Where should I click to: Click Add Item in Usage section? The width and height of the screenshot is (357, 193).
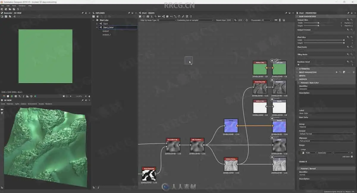[348, 156]
